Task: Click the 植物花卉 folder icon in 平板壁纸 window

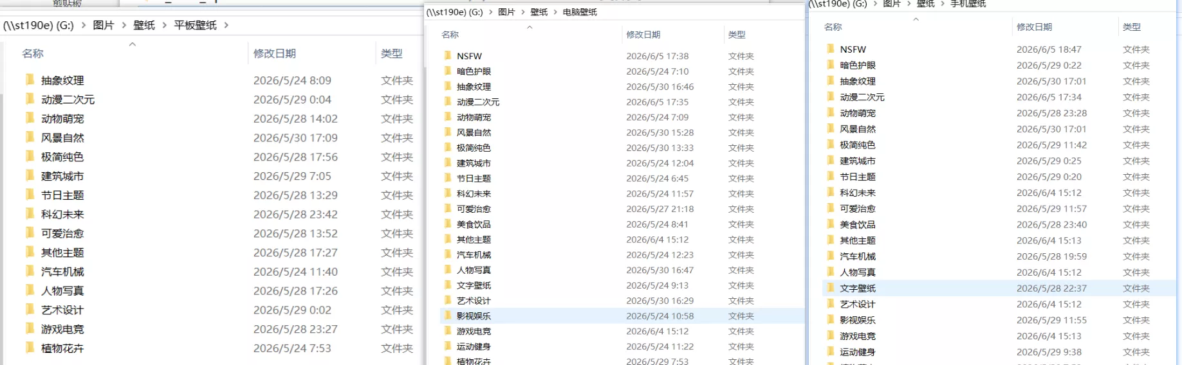Action: 30,348
